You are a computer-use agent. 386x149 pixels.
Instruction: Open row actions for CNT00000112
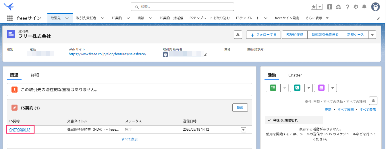[x=244, y=130]
